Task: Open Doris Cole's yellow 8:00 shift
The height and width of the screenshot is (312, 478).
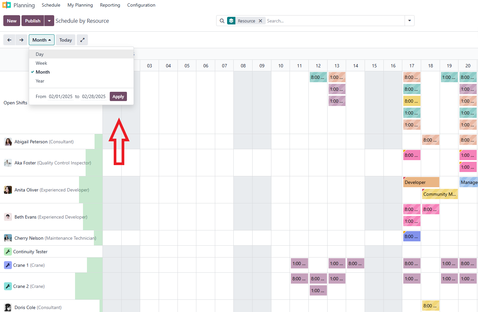Action: point(430,306)
